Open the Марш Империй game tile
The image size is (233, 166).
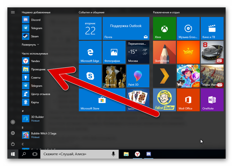(x=212, y=76)
